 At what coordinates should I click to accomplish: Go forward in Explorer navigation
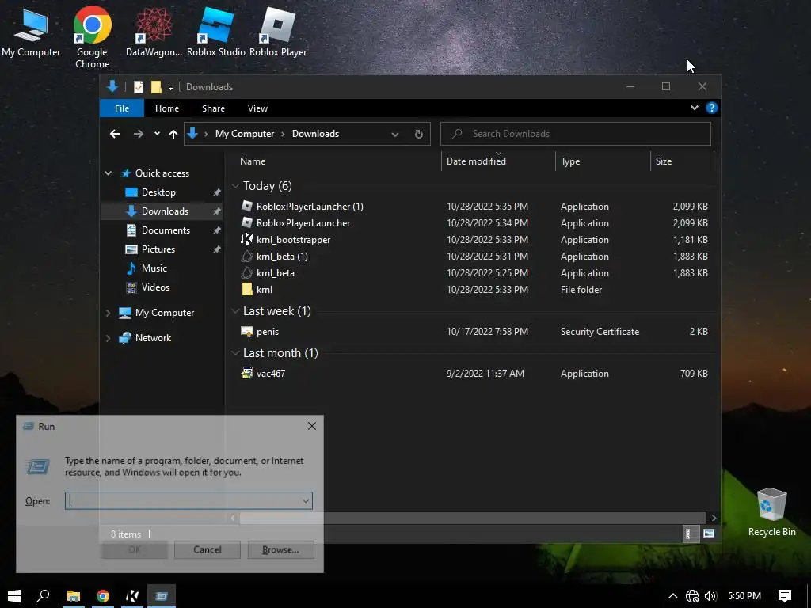[138, 134]
